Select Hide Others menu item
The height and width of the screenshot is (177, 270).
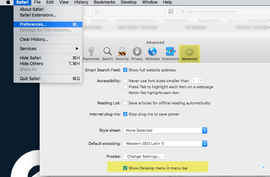tap(48, 64)
